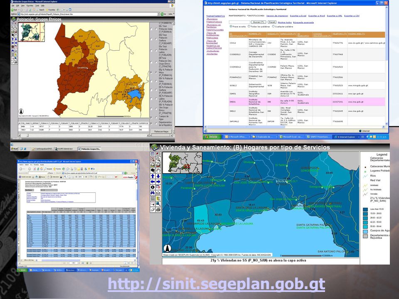
Task: Check the '05e Total Población Ladina' layer checkbox
Action: click(x=151, y=51)
